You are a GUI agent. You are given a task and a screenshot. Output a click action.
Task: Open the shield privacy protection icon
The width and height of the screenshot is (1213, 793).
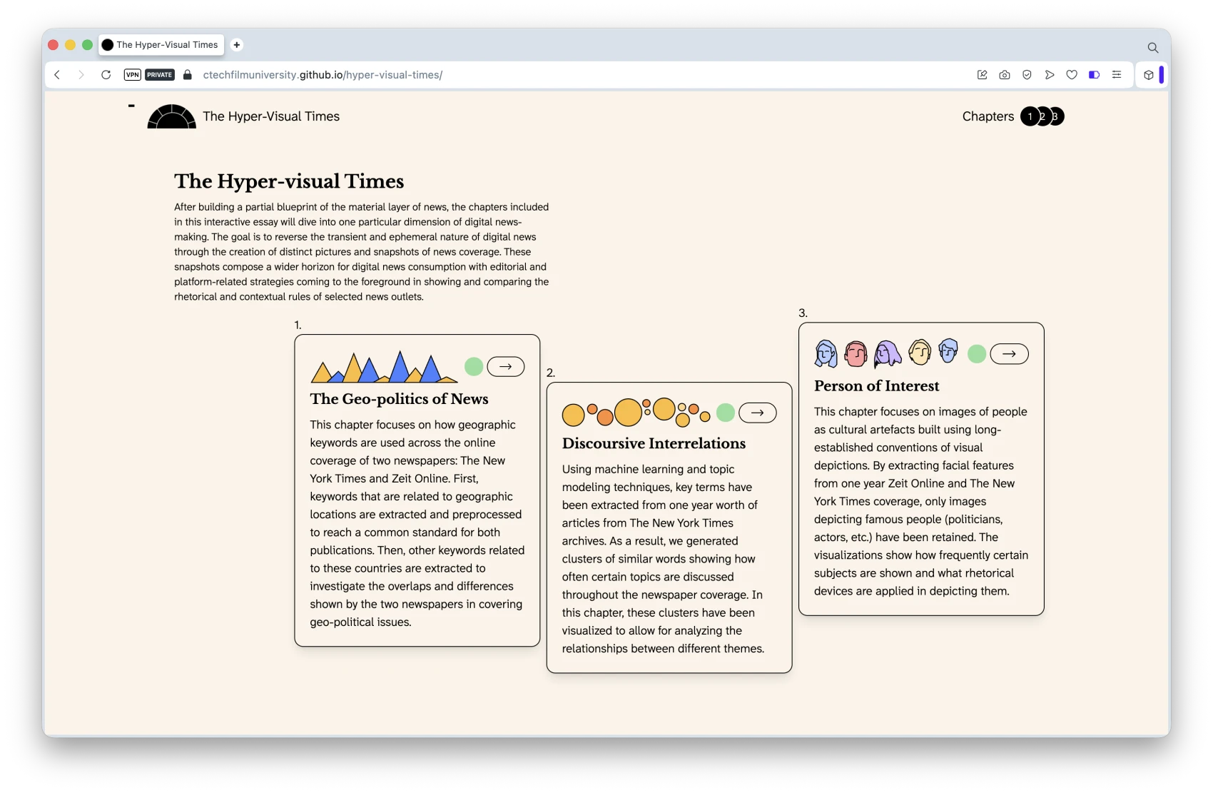[x=1027, y=75]
